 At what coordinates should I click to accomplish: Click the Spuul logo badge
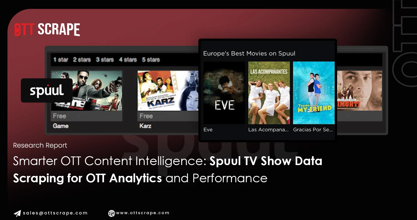click(x=47, y=90)
